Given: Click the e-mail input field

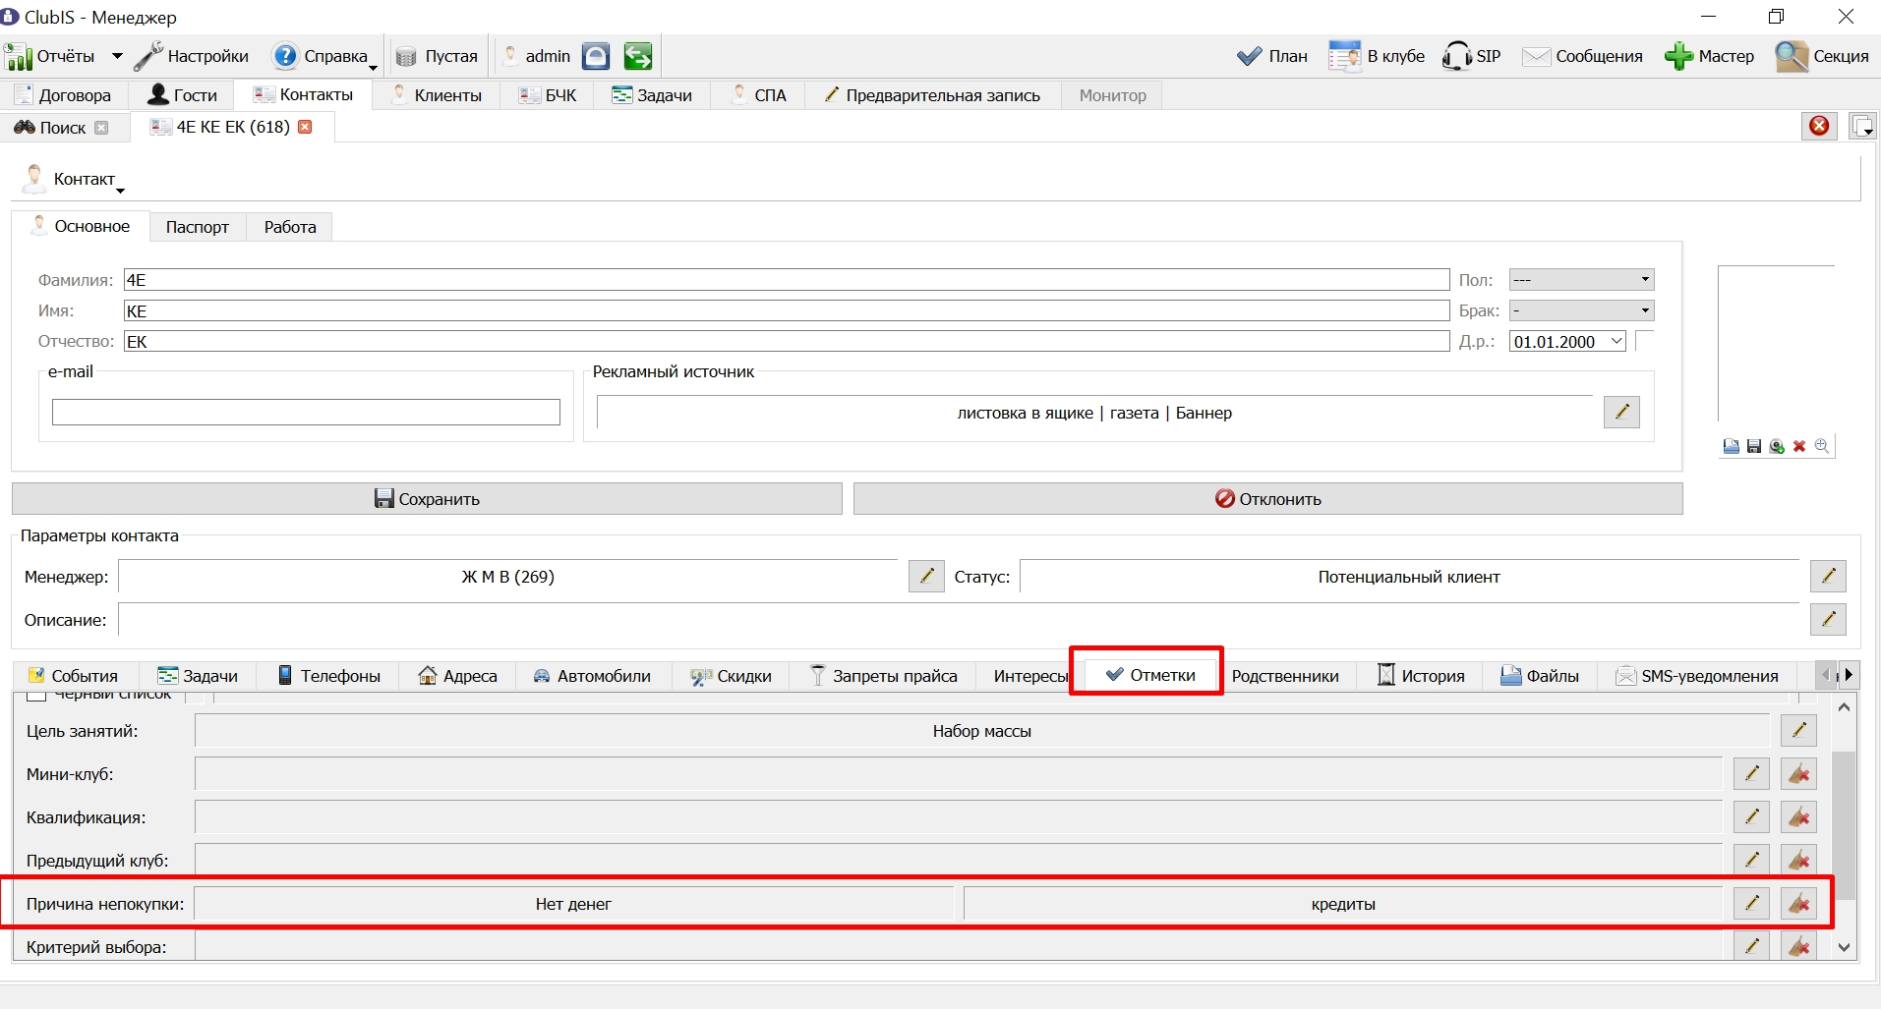Looking at the screenshot, I should [306, 412].
